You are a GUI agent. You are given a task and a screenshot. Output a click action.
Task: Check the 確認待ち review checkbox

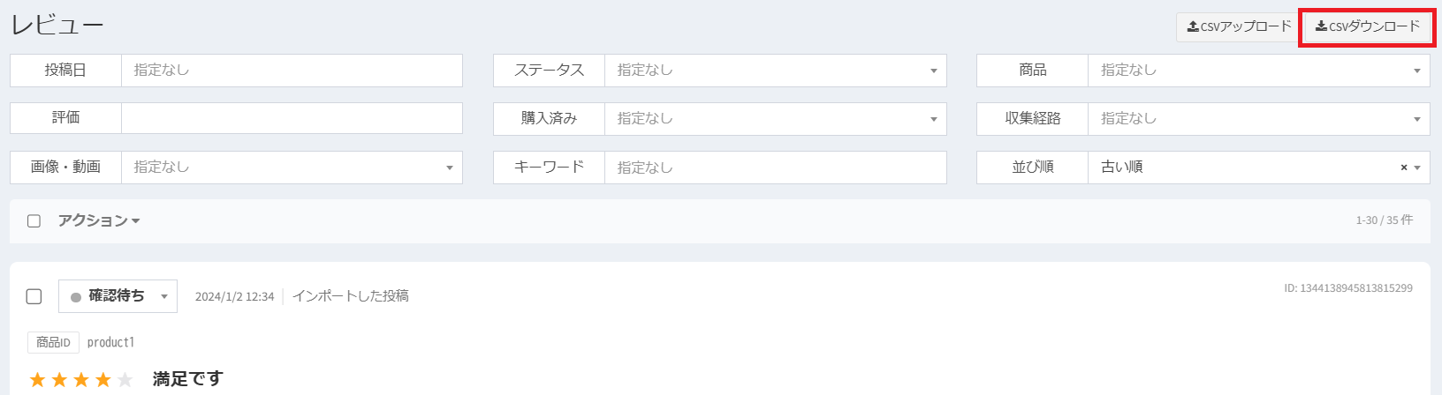coord(34,296)
